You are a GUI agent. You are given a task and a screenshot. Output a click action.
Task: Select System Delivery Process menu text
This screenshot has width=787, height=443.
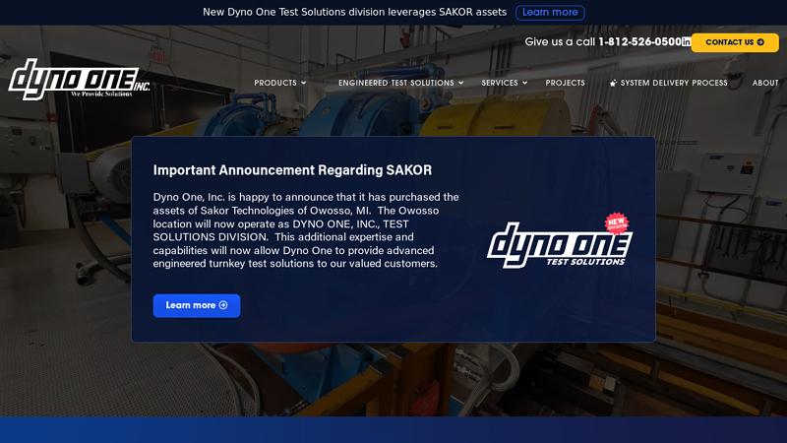tap(674, 84)
